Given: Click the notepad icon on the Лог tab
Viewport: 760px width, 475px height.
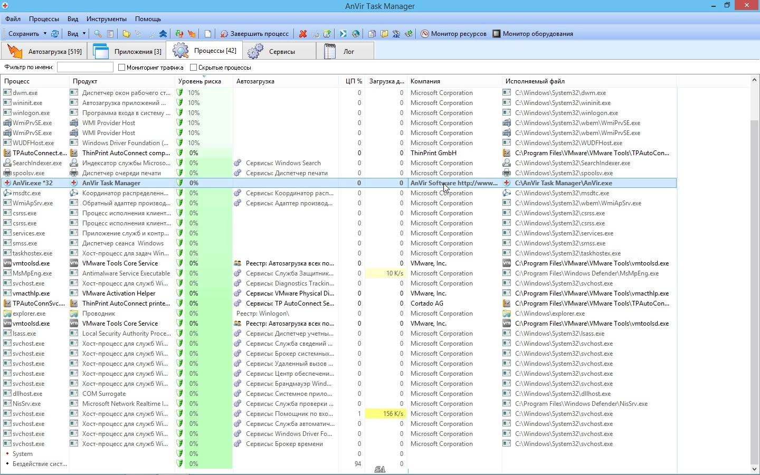Looking at the screenshot, I should pos(330,51).
